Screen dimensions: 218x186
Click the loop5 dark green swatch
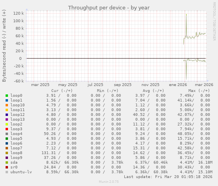7,139
